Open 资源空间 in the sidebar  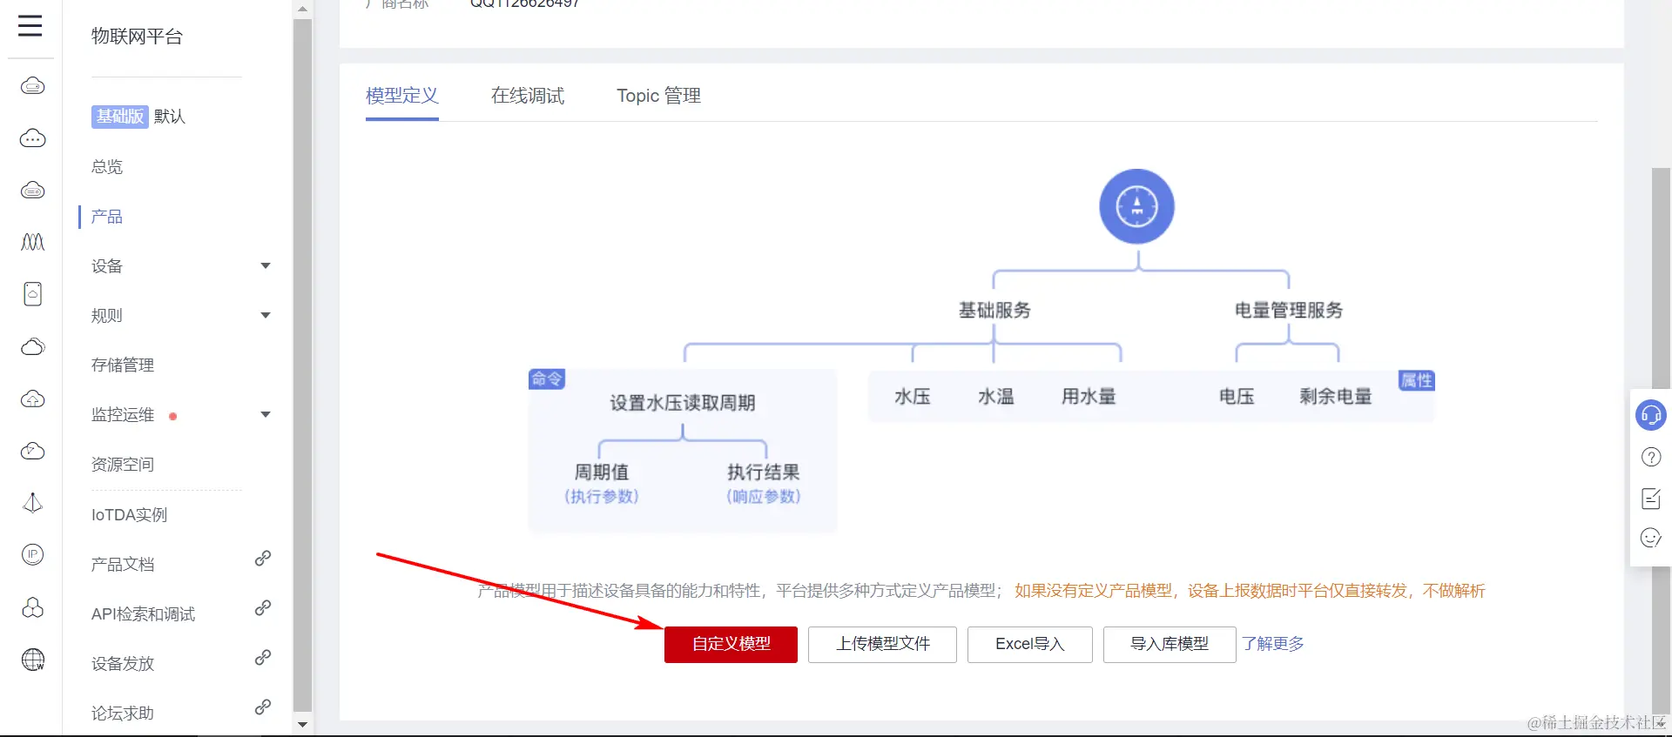coord(123,464)
